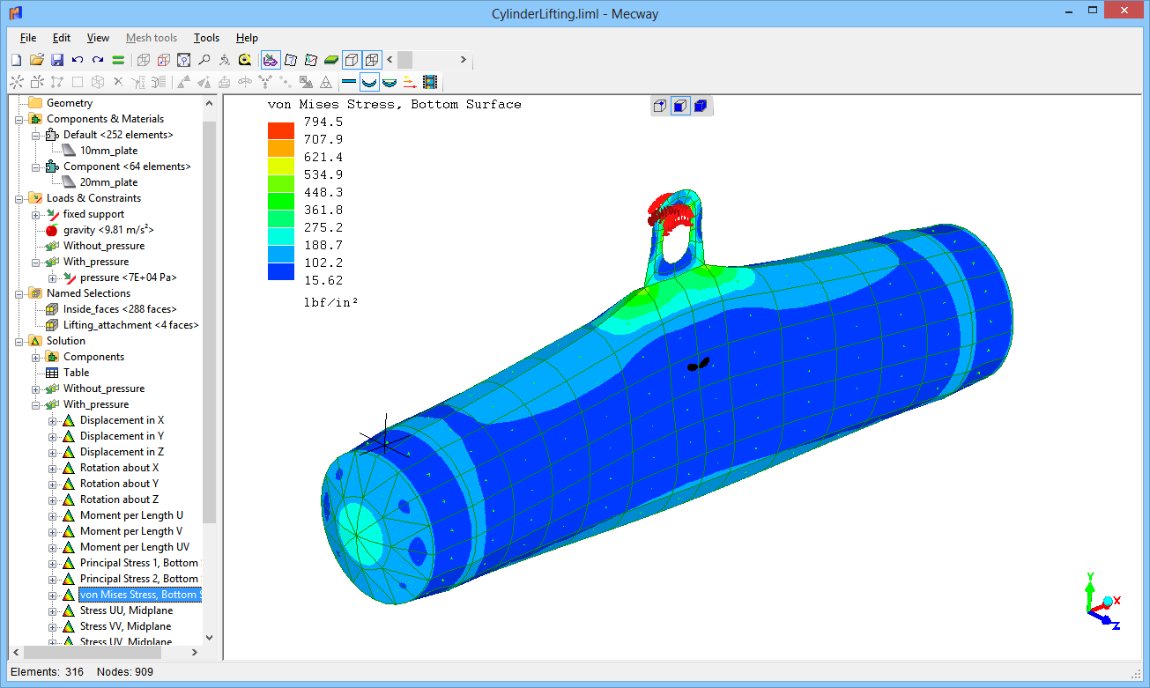Open file with the folder icon
This screenshot has height=688, width=1150.
pos(36,60)
